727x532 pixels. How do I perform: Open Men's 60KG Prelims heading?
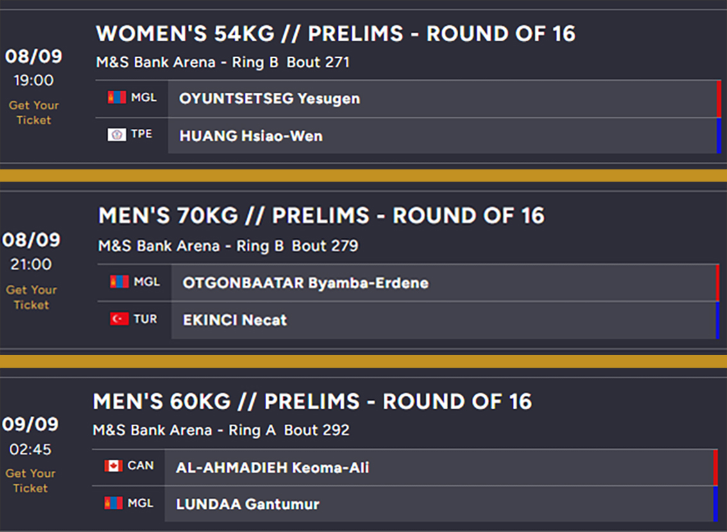[x=312, y=402]
